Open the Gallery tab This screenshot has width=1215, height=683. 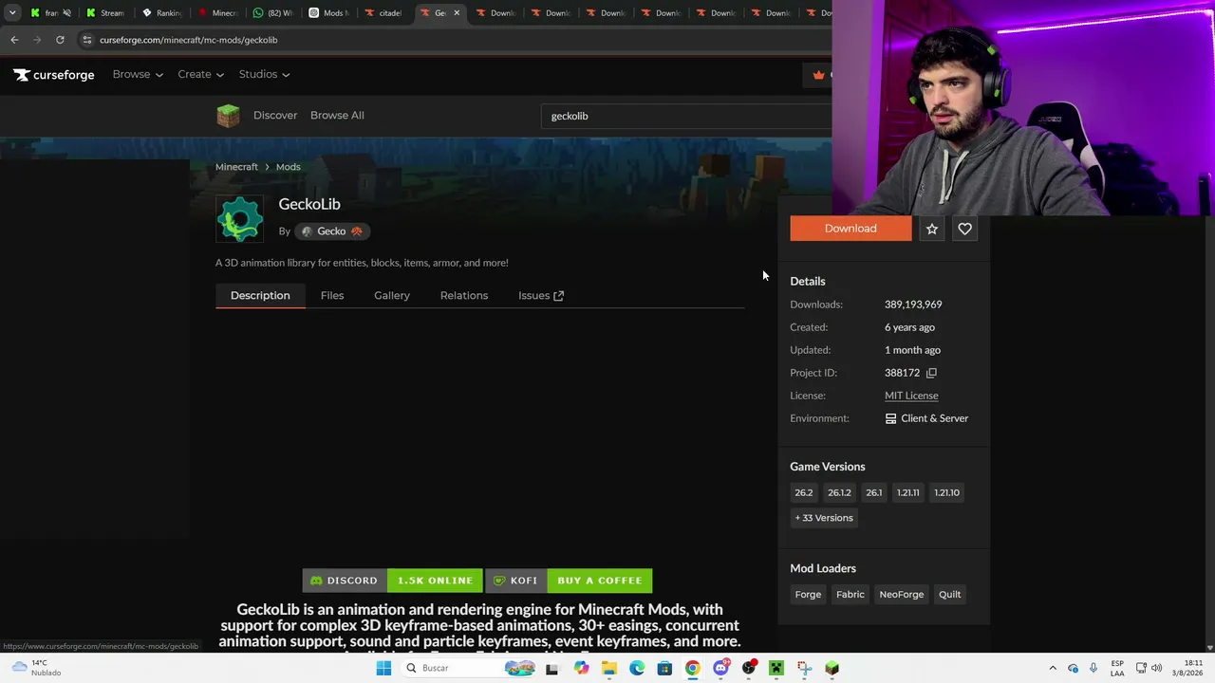(392, 296)
